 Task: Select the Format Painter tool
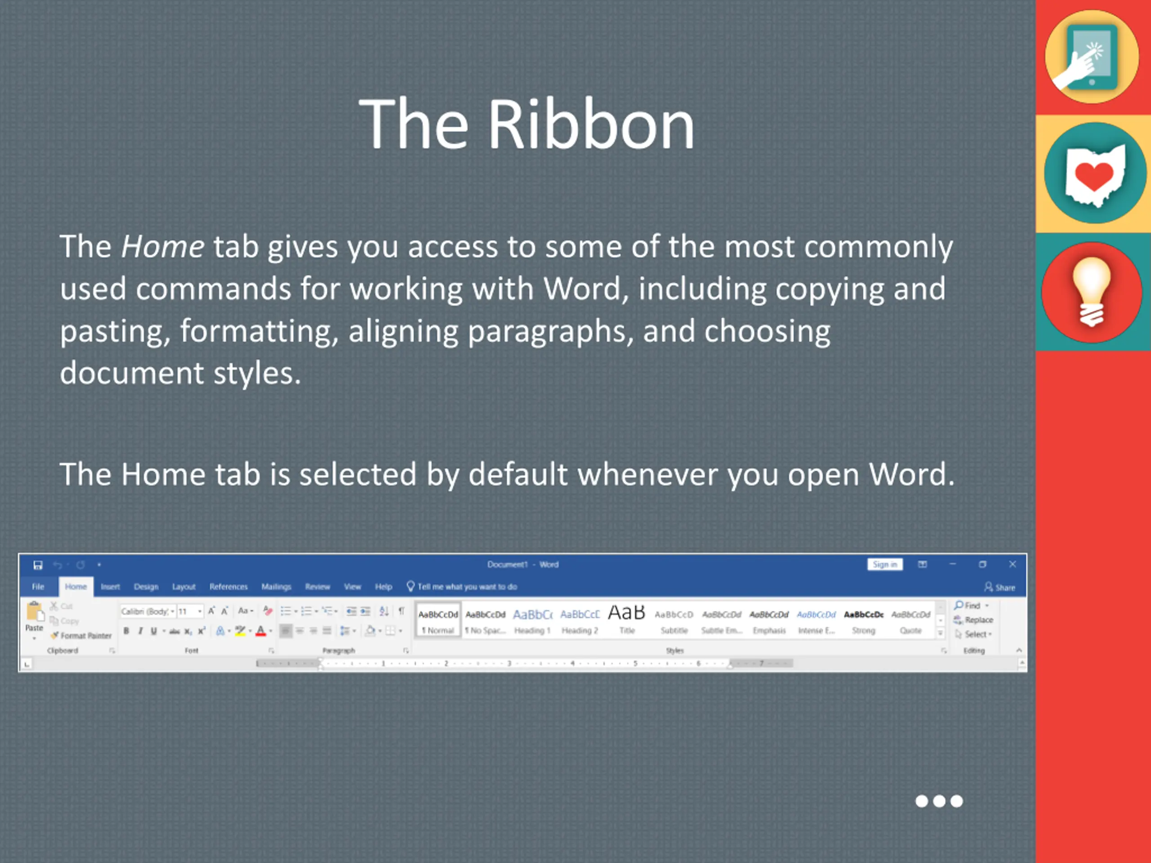(x=81, y=636)
